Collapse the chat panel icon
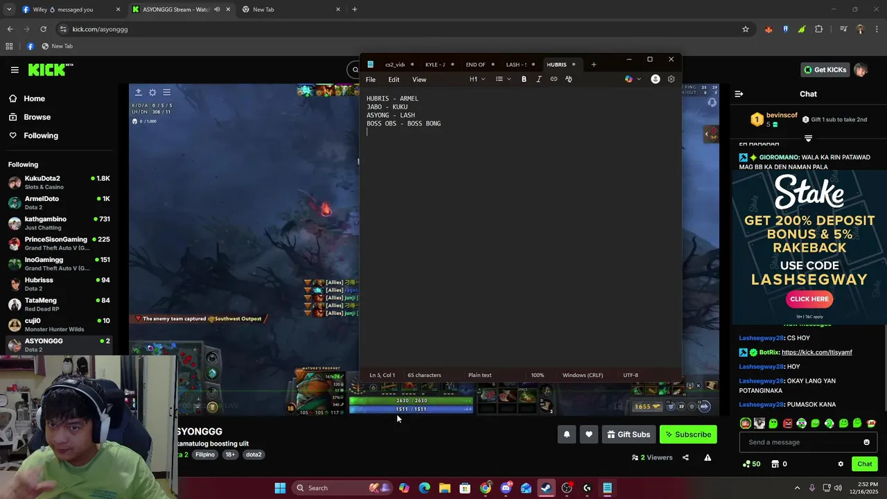This screenshot has height=499, width=887. (739, 94)
